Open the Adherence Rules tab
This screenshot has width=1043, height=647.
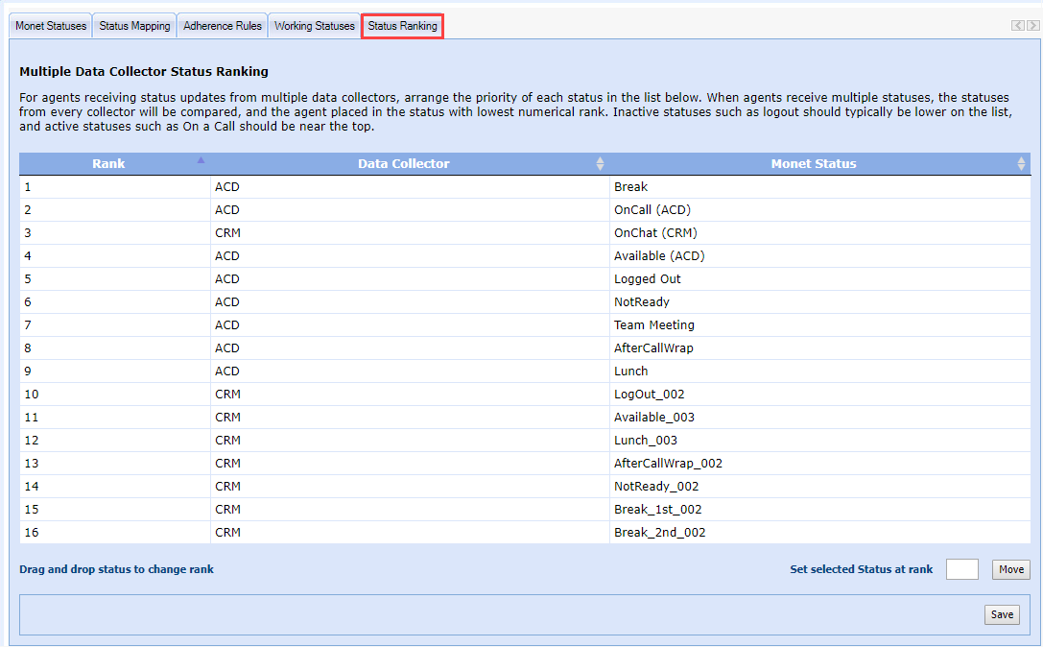[x=223, y=26]
